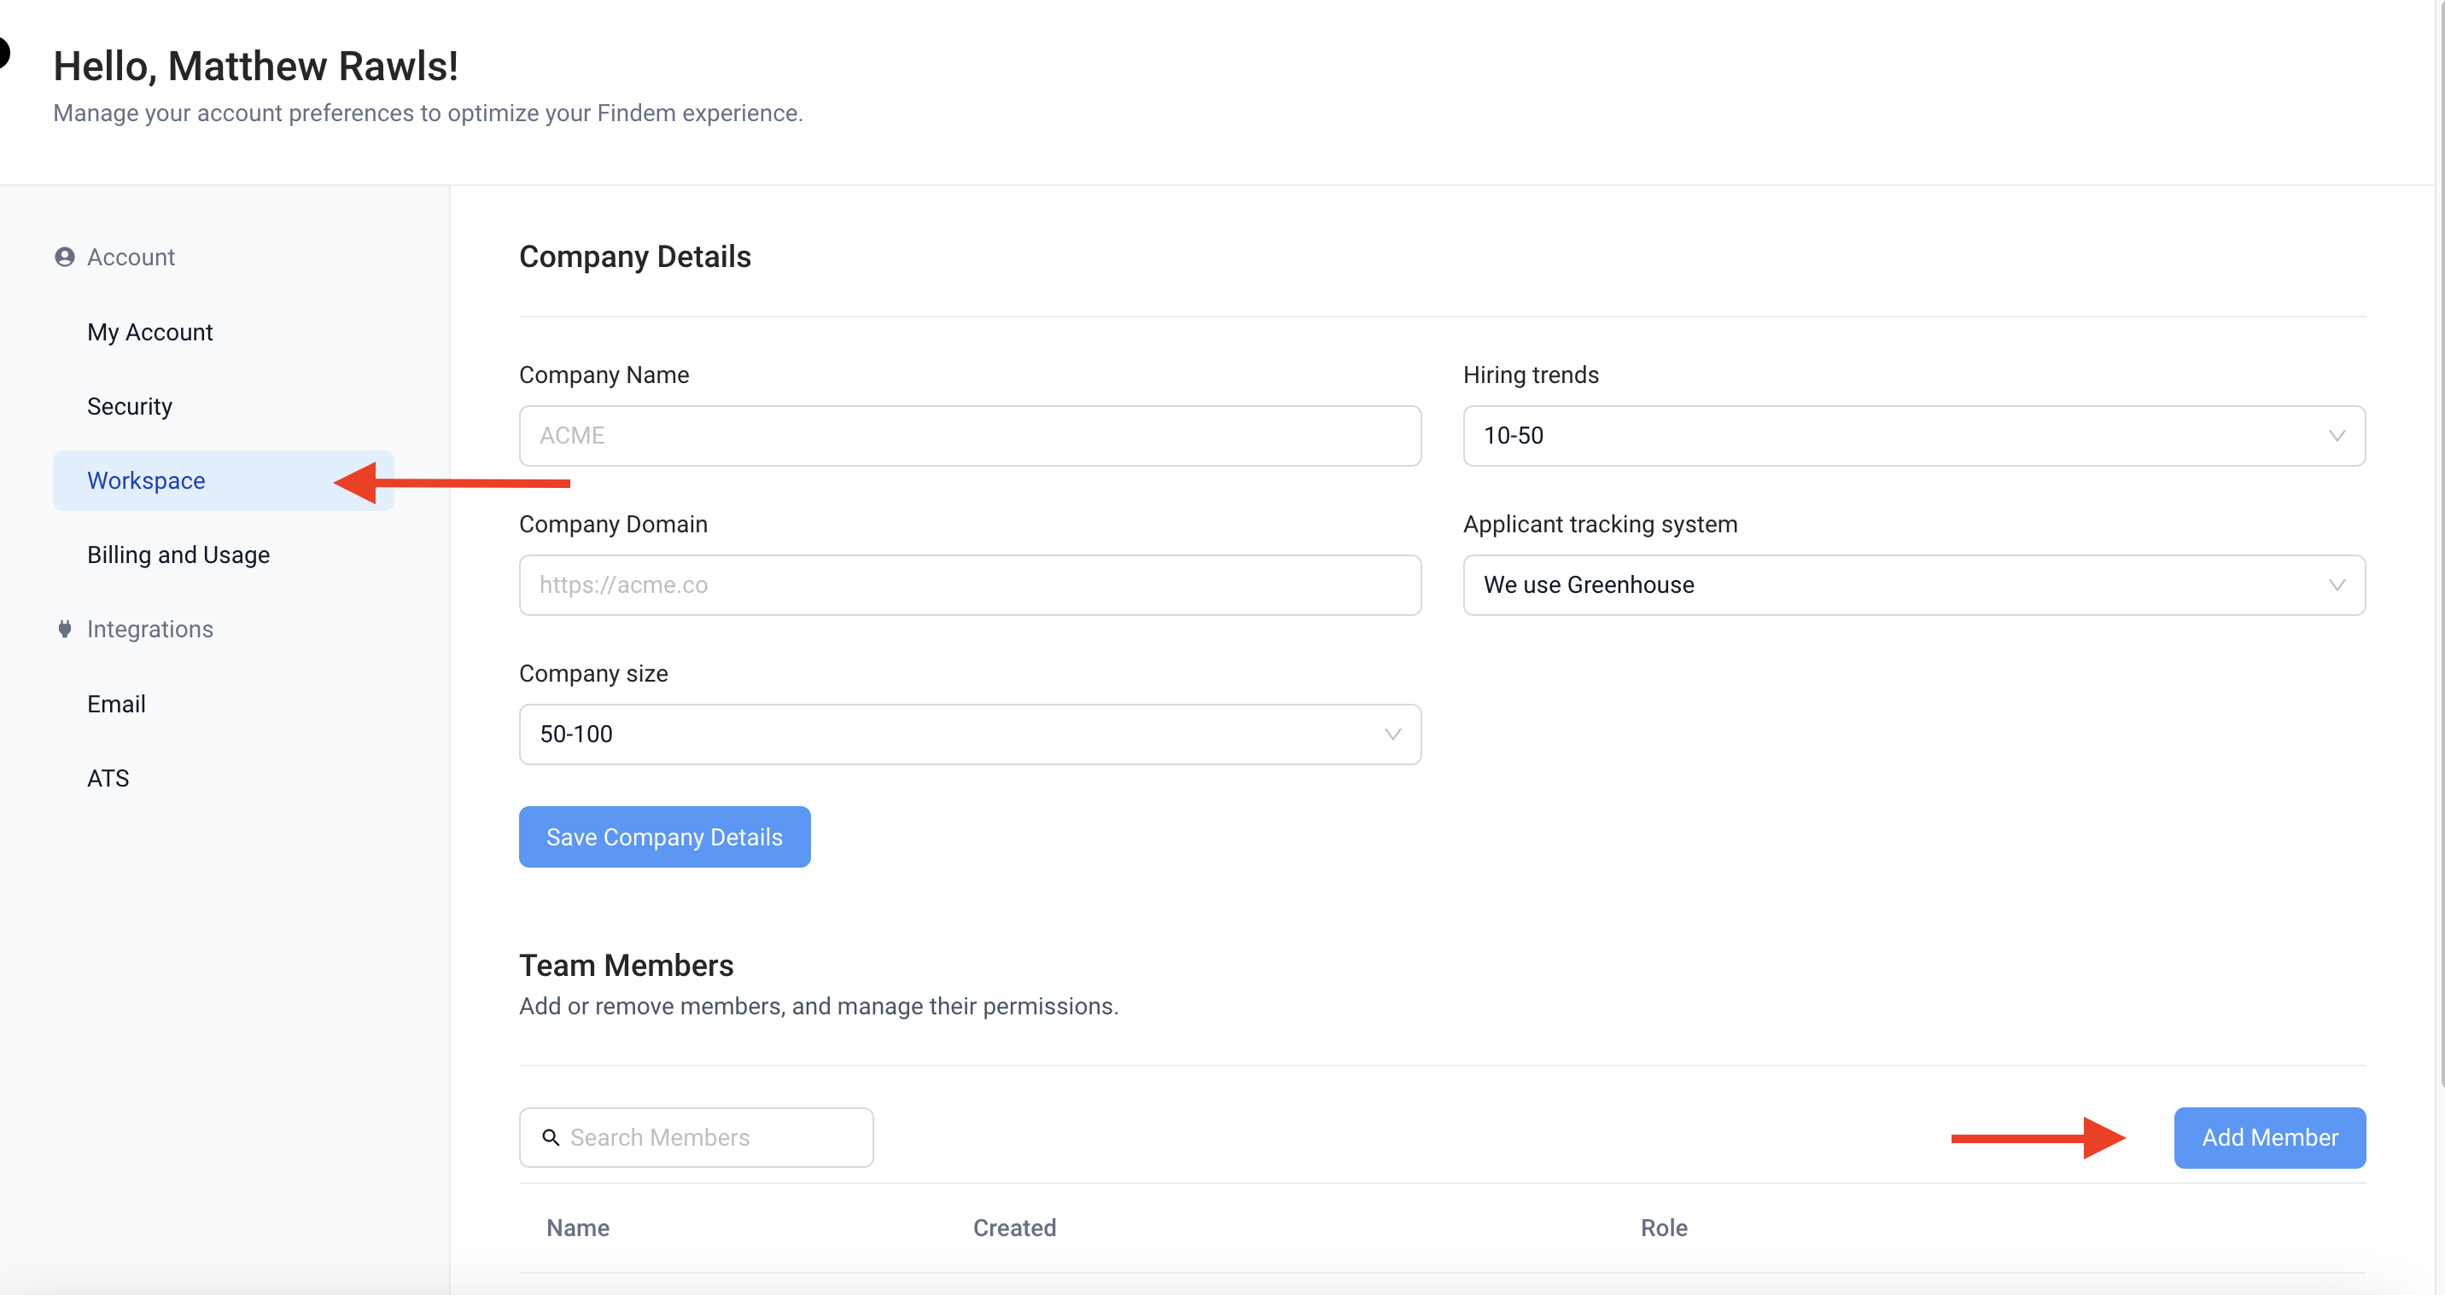This screenshot has width=2445, height=1295.
Task: Click the Integrations section heading
Action: click(150, 629)
